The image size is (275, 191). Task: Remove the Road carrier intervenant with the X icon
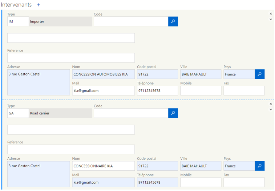pyautogui.click(x=271, y=104)
